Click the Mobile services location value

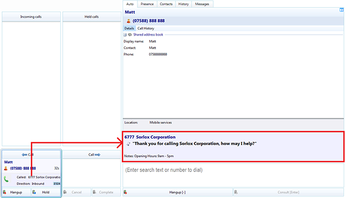click(161, 122)
